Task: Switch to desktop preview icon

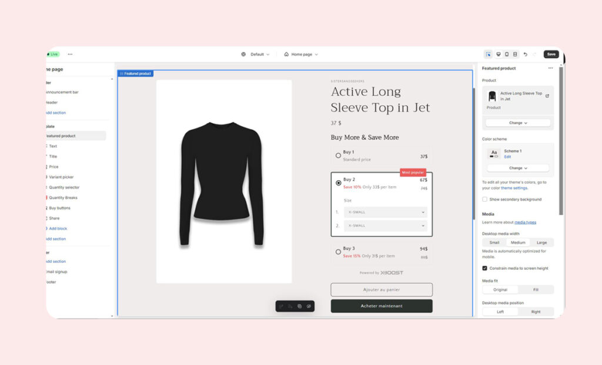Action: click(x=499, y=54)
